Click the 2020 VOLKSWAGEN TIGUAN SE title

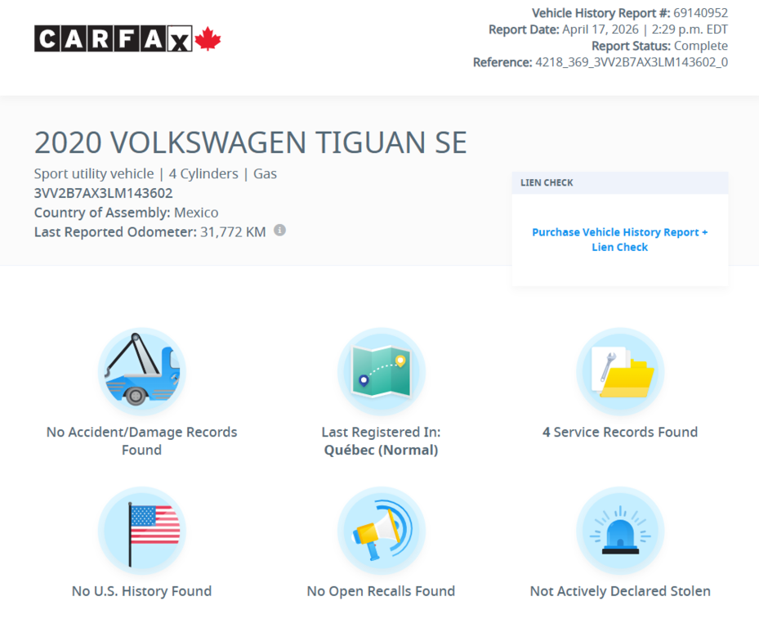[249, 142]
